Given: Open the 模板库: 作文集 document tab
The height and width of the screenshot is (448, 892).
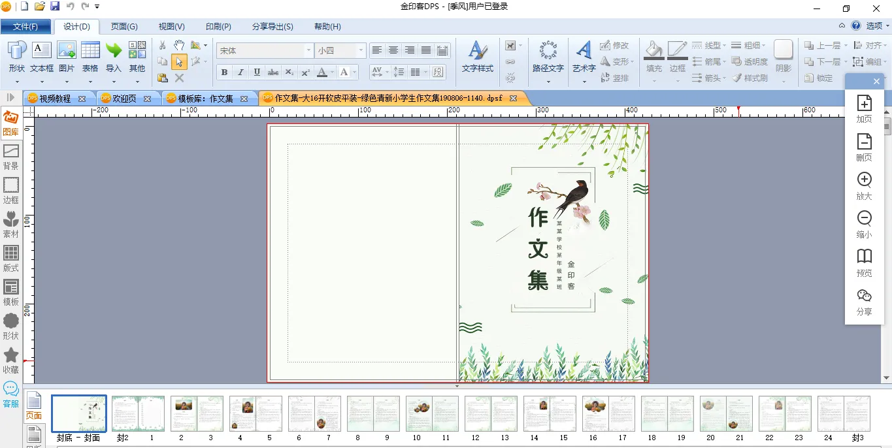Looking at the screenshot, I should 205,99.
